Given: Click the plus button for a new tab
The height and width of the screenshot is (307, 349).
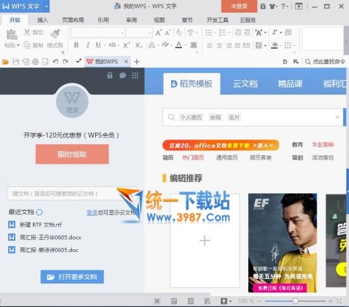Looking at the screenshot, I should pyautogui.click(x=137, y=62).
